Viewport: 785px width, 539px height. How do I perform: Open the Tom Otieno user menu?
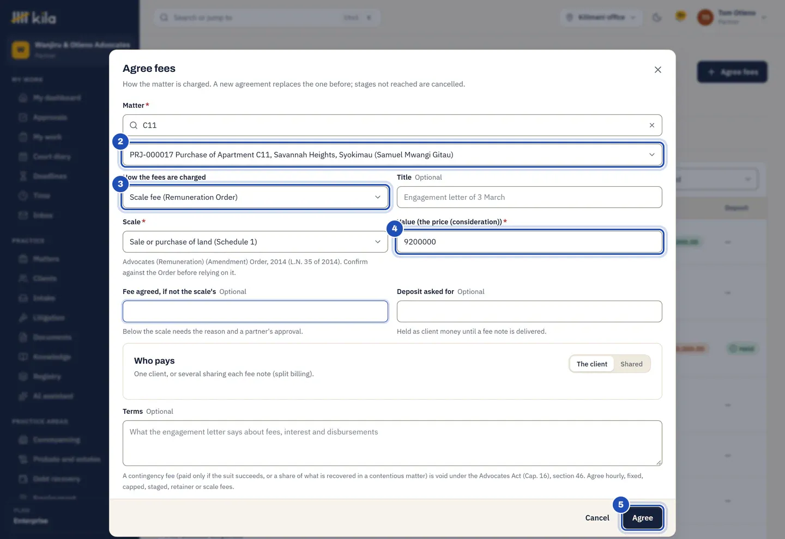click(732, 17)
